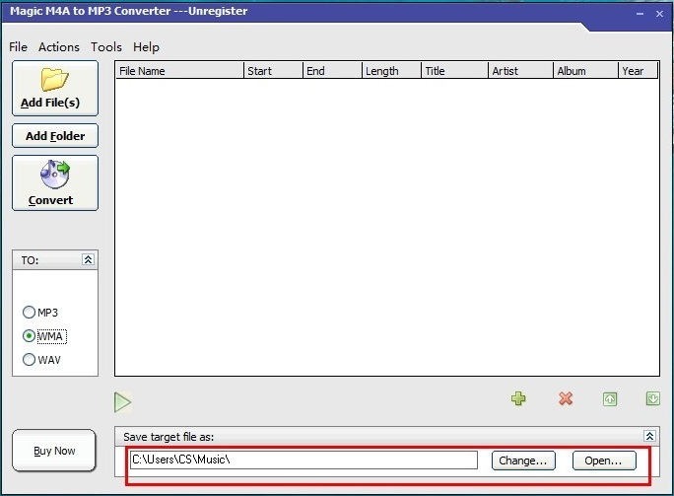
Task: Collapse the TO: format panel
Action: tap(88, 259)
